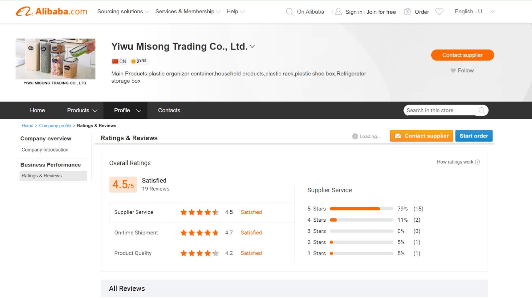532x299 pixels.
Task: Click the Business Performance heading
Action: click(x=51, y=165)
